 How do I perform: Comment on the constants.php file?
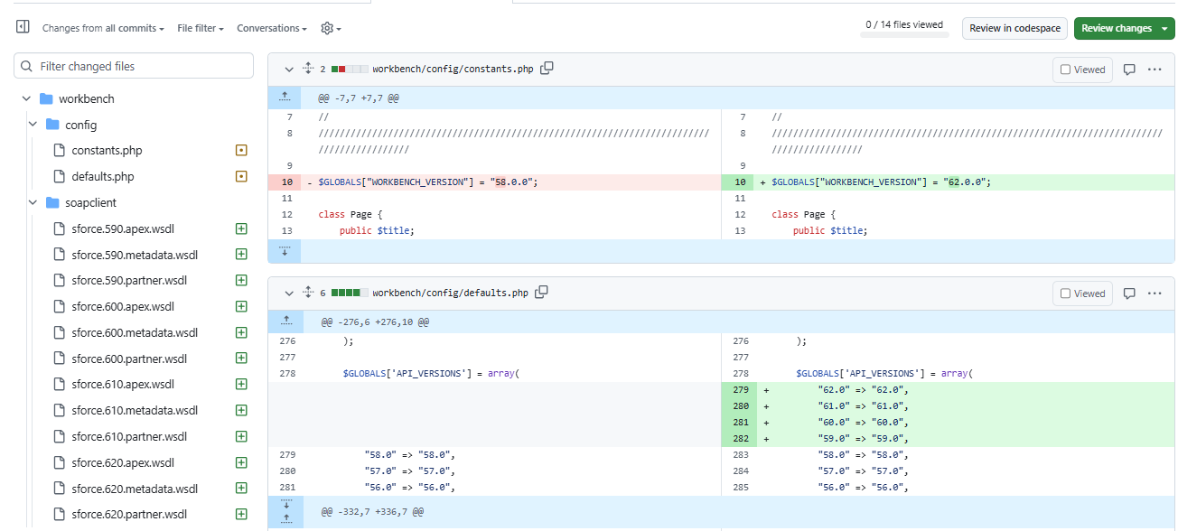1129,70
